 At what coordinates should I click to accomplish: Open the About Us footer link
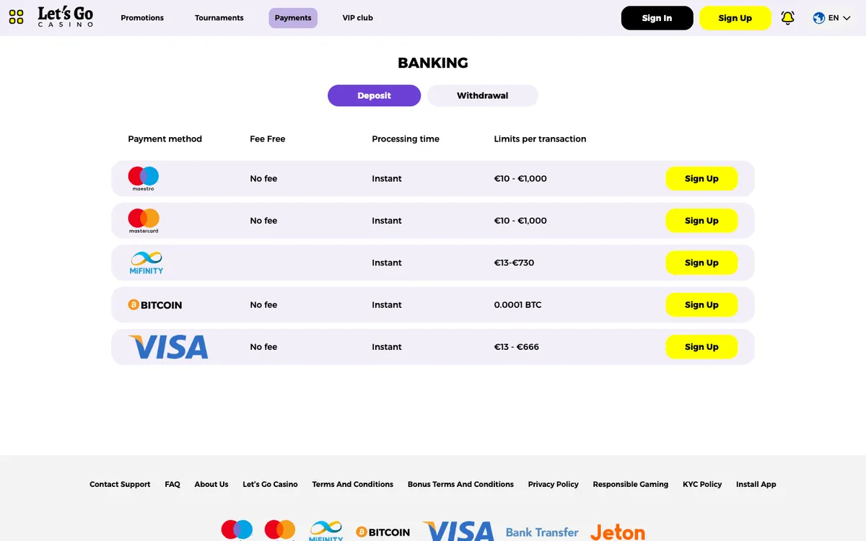211,484
